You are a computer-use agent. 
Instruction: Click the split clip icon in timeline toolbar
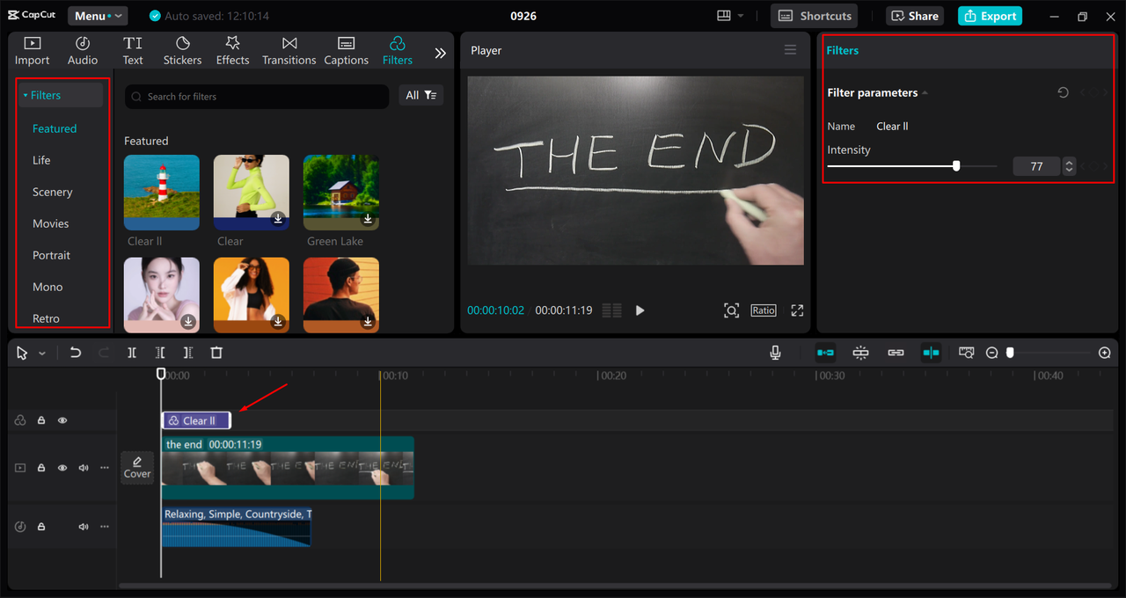[132, 353]
